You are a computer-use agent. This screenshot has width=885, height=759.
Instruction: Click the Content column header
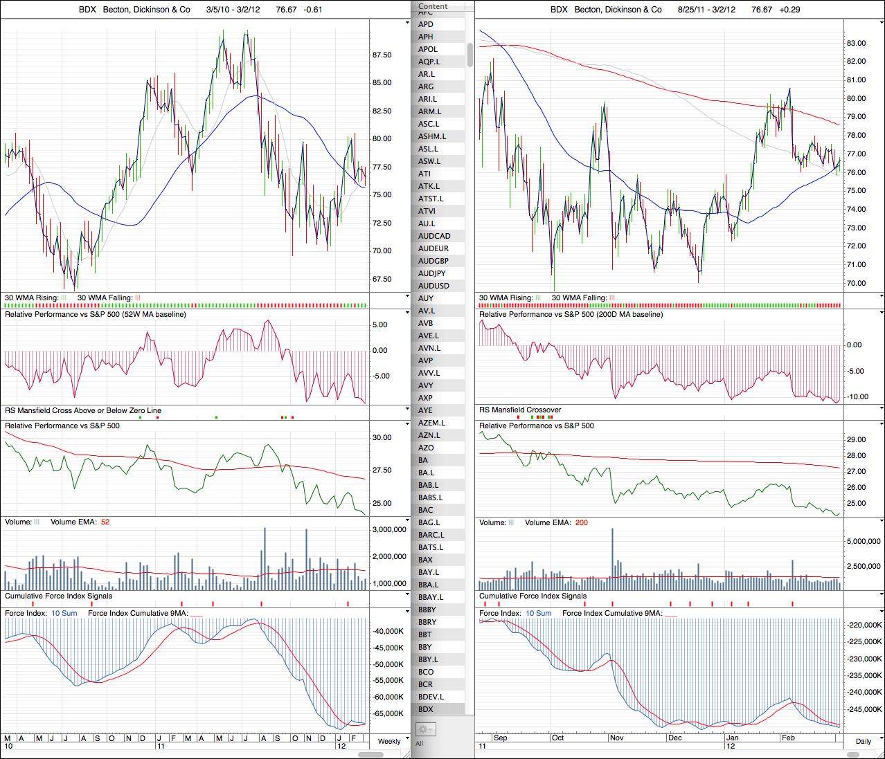pos(433,6)
